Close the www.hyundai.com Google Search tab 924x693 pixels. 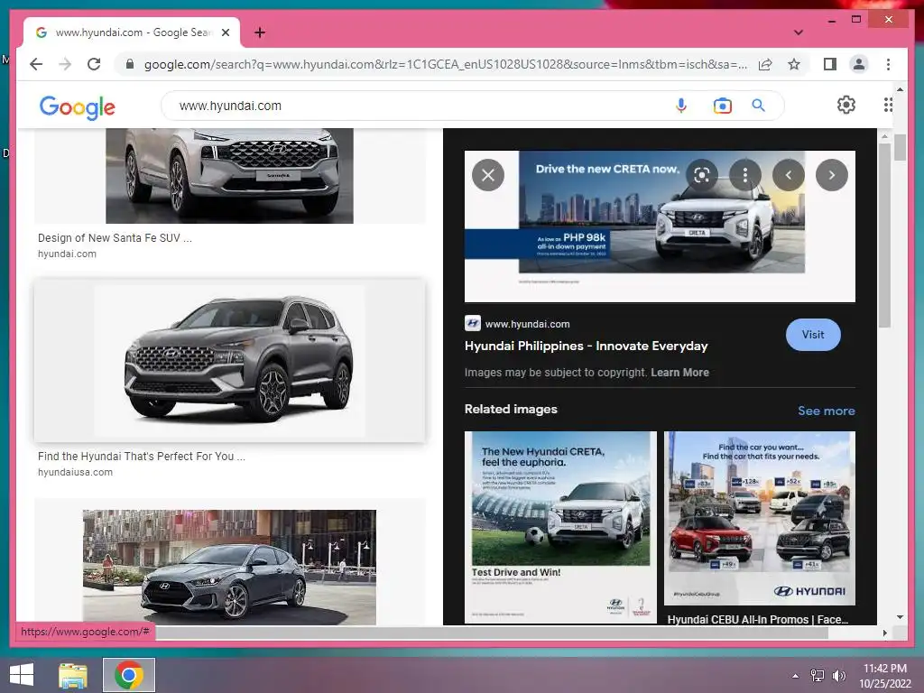click(x=225, y=32)
